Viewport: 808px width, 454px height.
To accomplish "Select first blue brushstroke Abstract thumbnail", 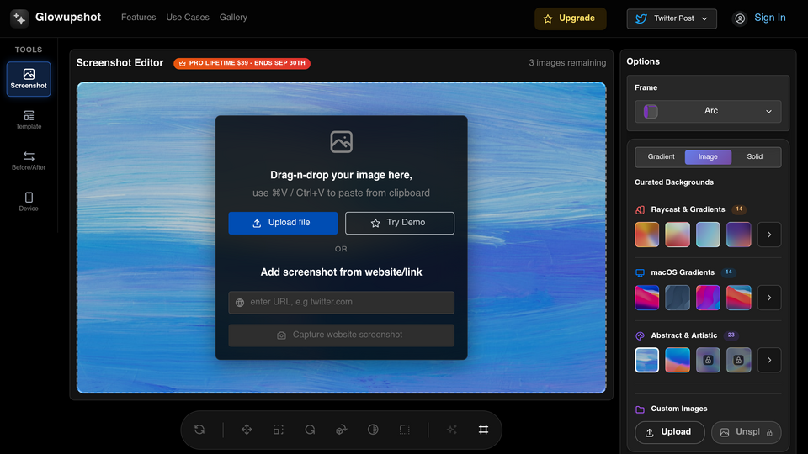I will click(646, 361).
